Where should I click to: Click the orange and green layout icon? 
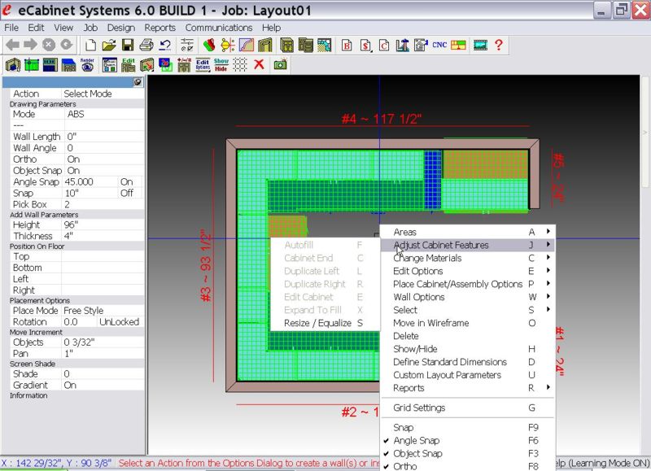458,45
